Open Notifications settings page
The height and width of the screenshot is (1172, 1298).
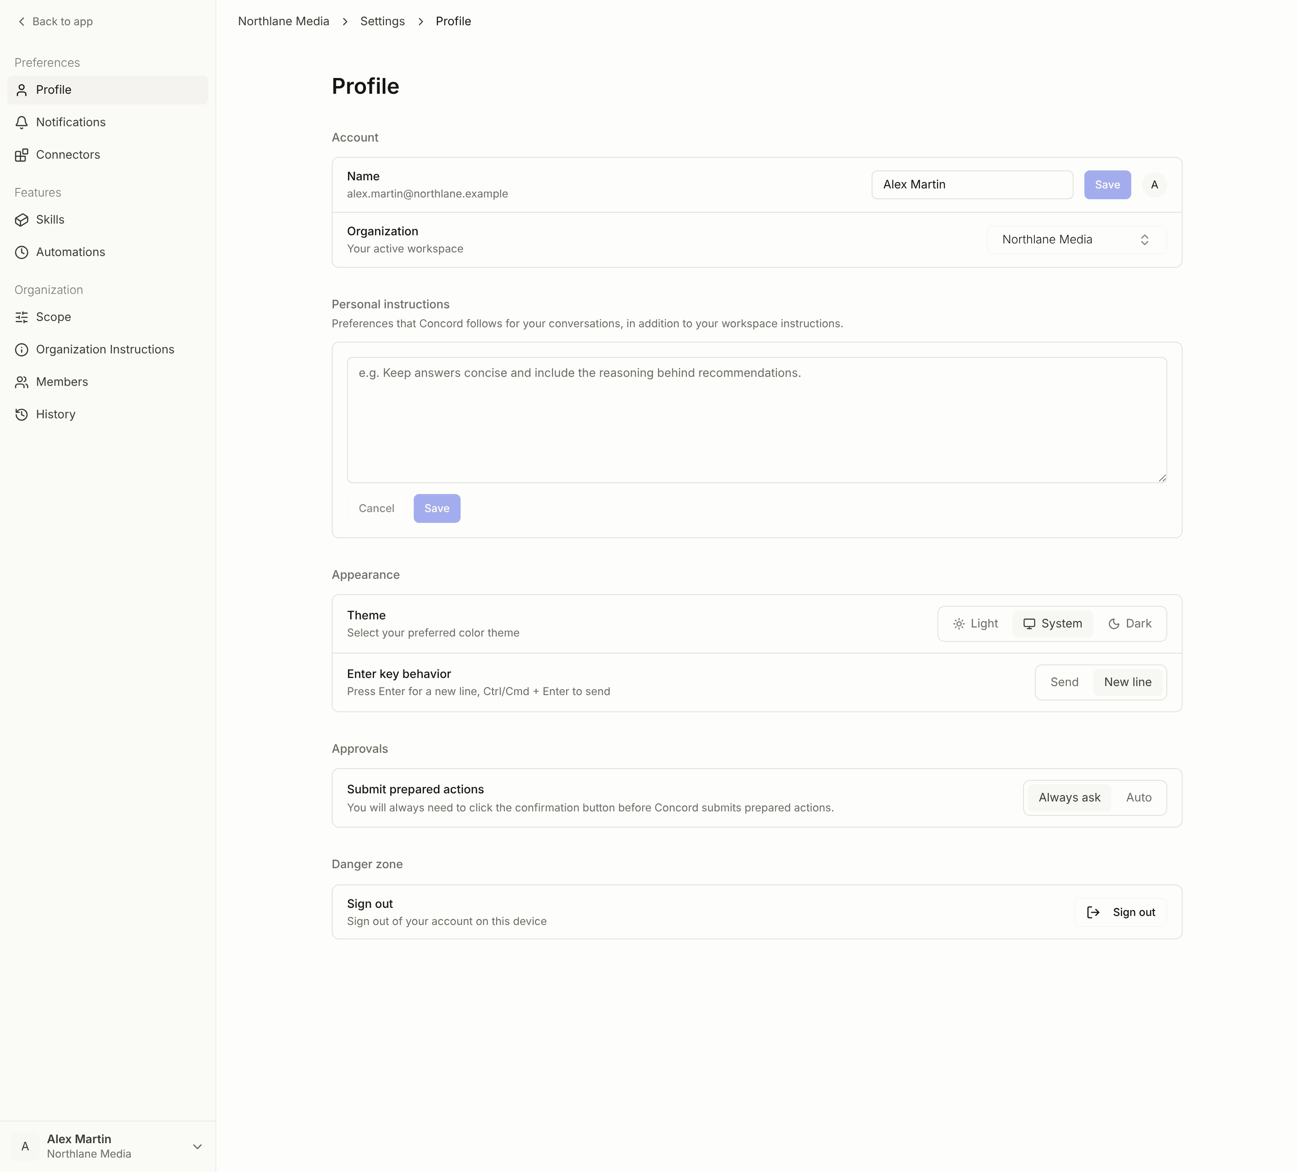pos(108,122)
